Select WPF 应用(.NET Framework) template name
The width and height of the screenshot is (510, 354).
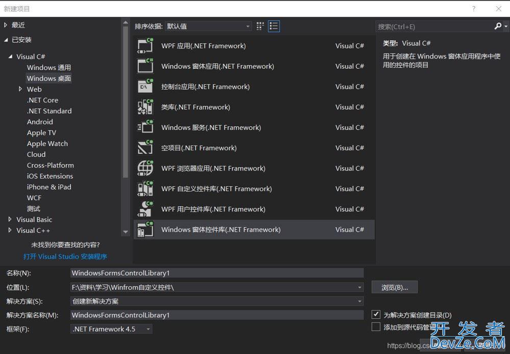[203, 46]
